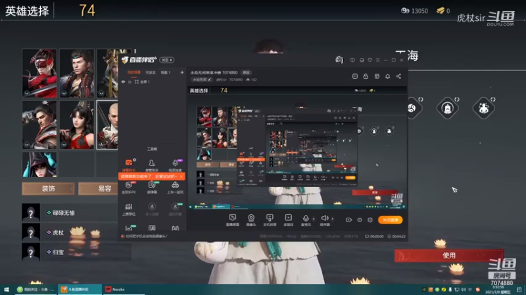The height and width of the screenshot is (295, 526).
Task: Toggle visibility eye of 全屏1 source
Action: 123,82
